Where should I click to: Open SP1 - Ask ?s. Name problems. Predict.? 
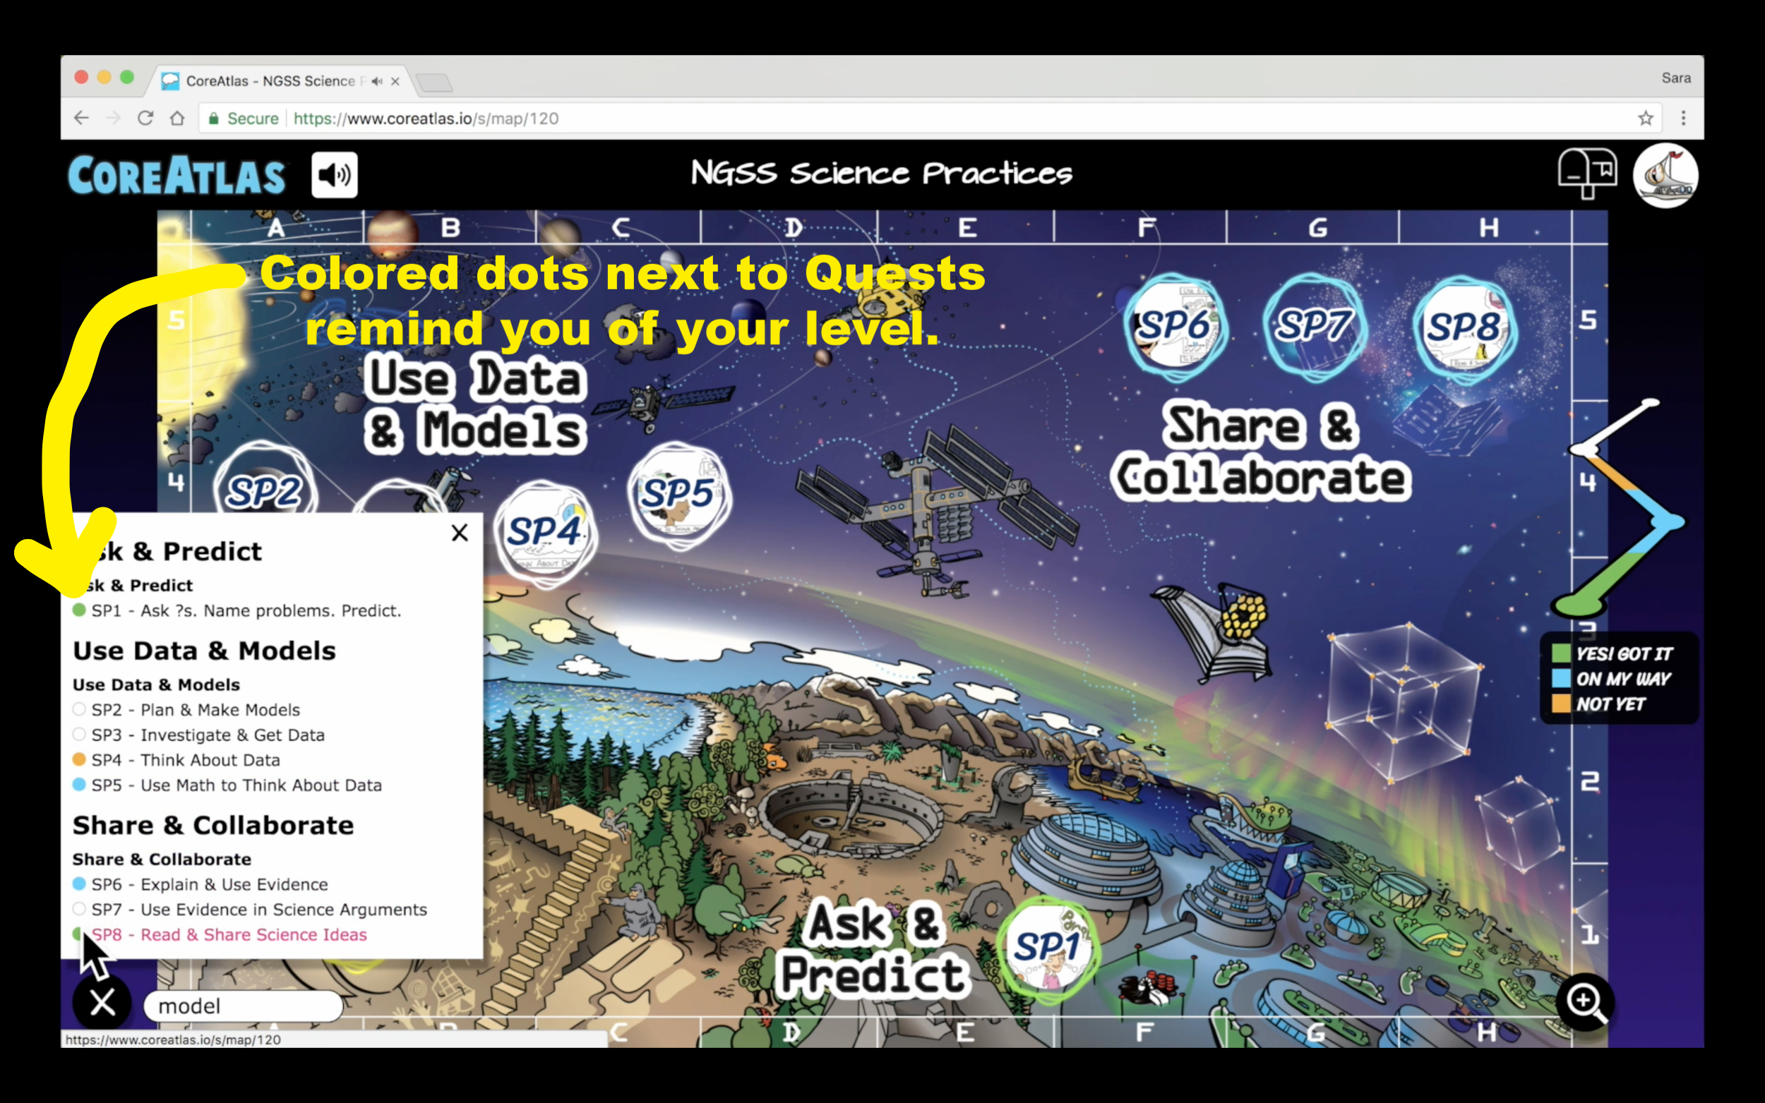click(246, 610)
